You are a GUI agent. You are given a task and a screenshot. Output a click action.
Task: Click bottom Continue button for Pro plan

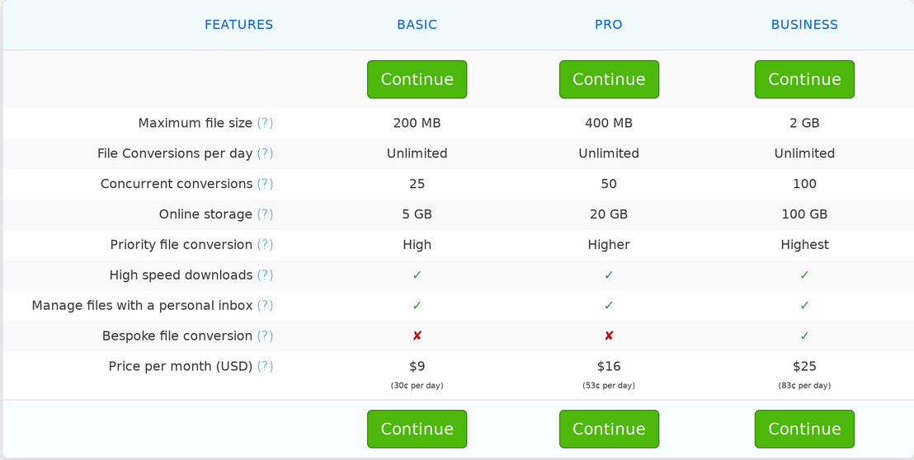609,429
